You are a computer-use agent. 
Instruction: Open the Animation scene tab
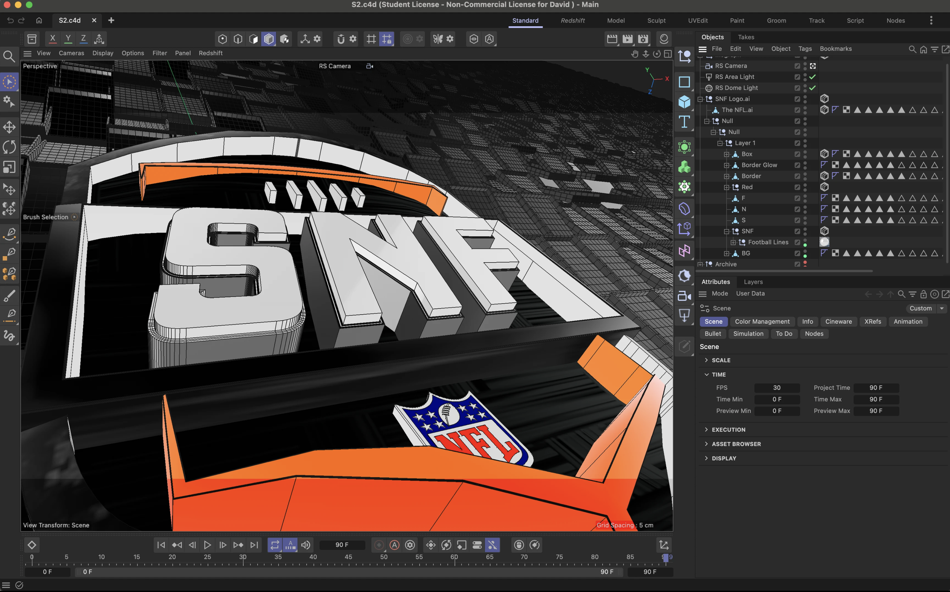click(x=908, y=321)
